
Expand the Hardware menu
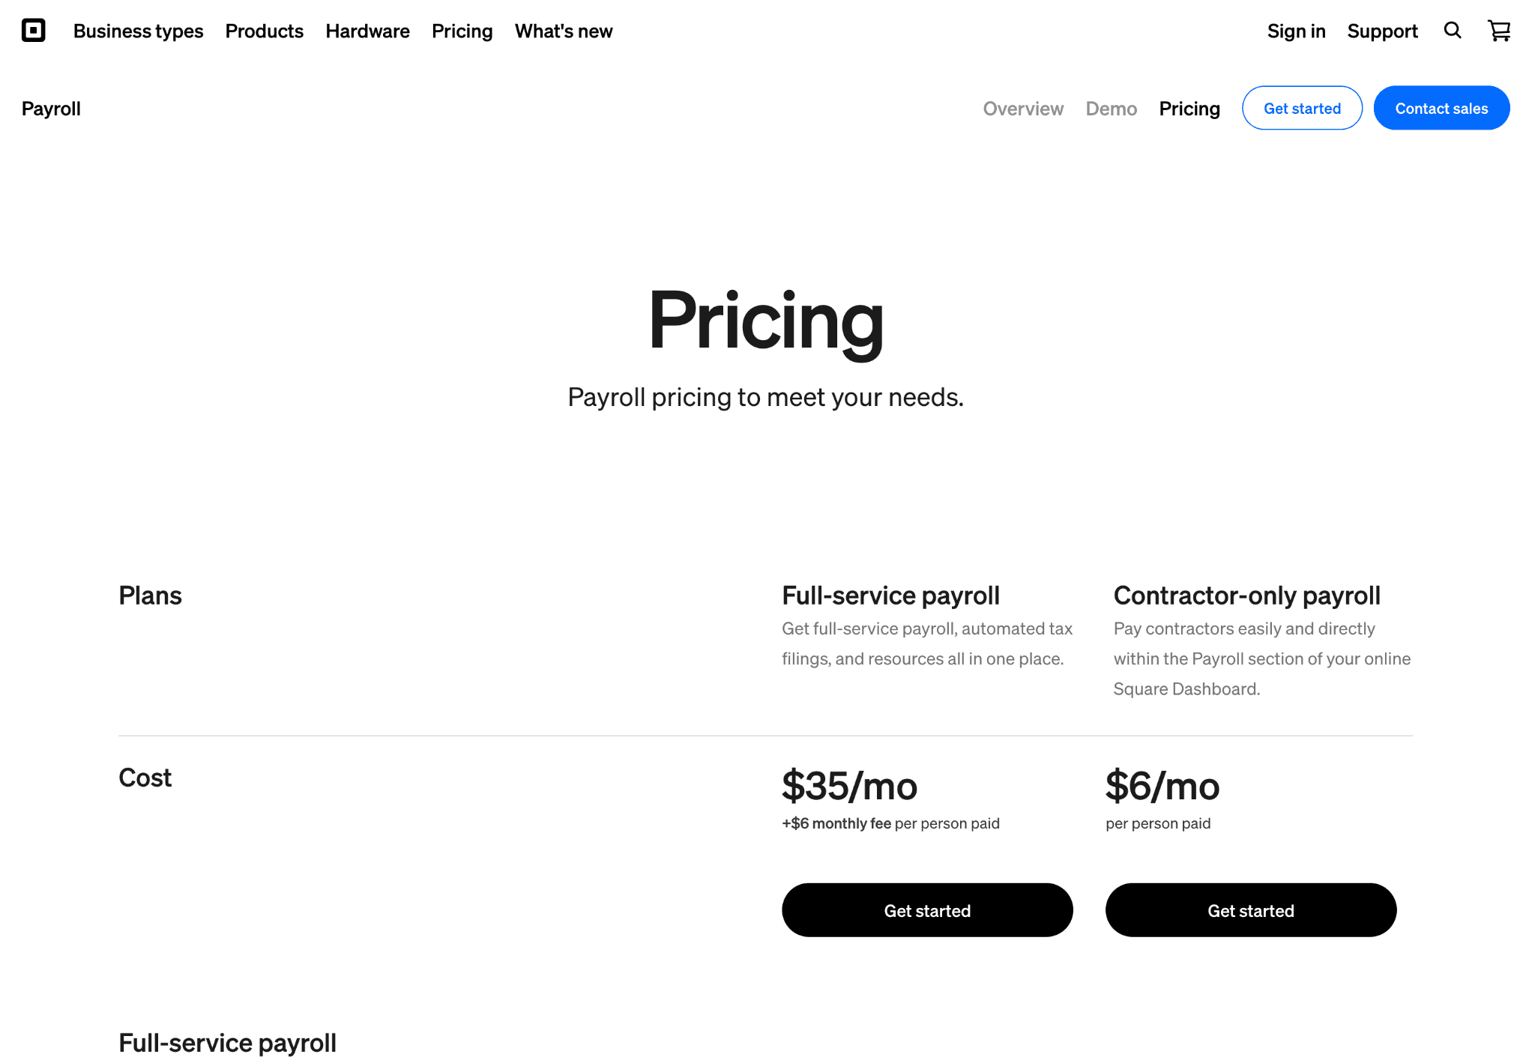(x=368, y=31)
